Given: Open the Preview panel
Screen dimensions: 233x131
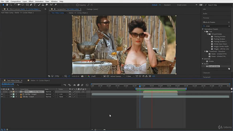Looking at the screenshot, I should point(206,18).
